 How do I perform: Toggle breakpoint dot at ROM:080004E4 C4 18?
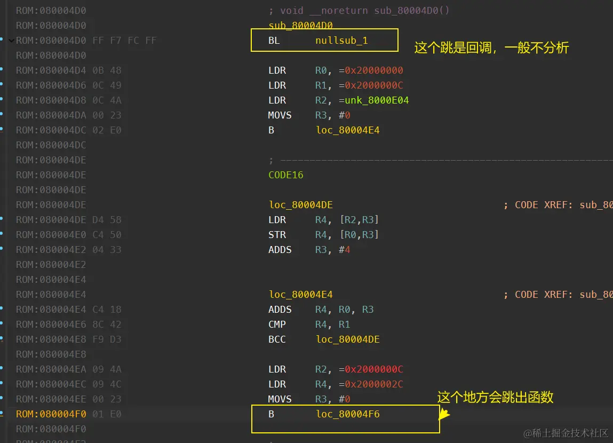point(2,308)
